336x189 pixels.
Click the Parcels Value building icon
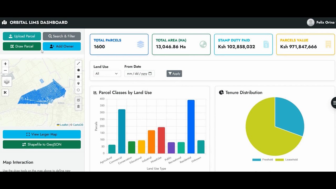click(328, 44)
